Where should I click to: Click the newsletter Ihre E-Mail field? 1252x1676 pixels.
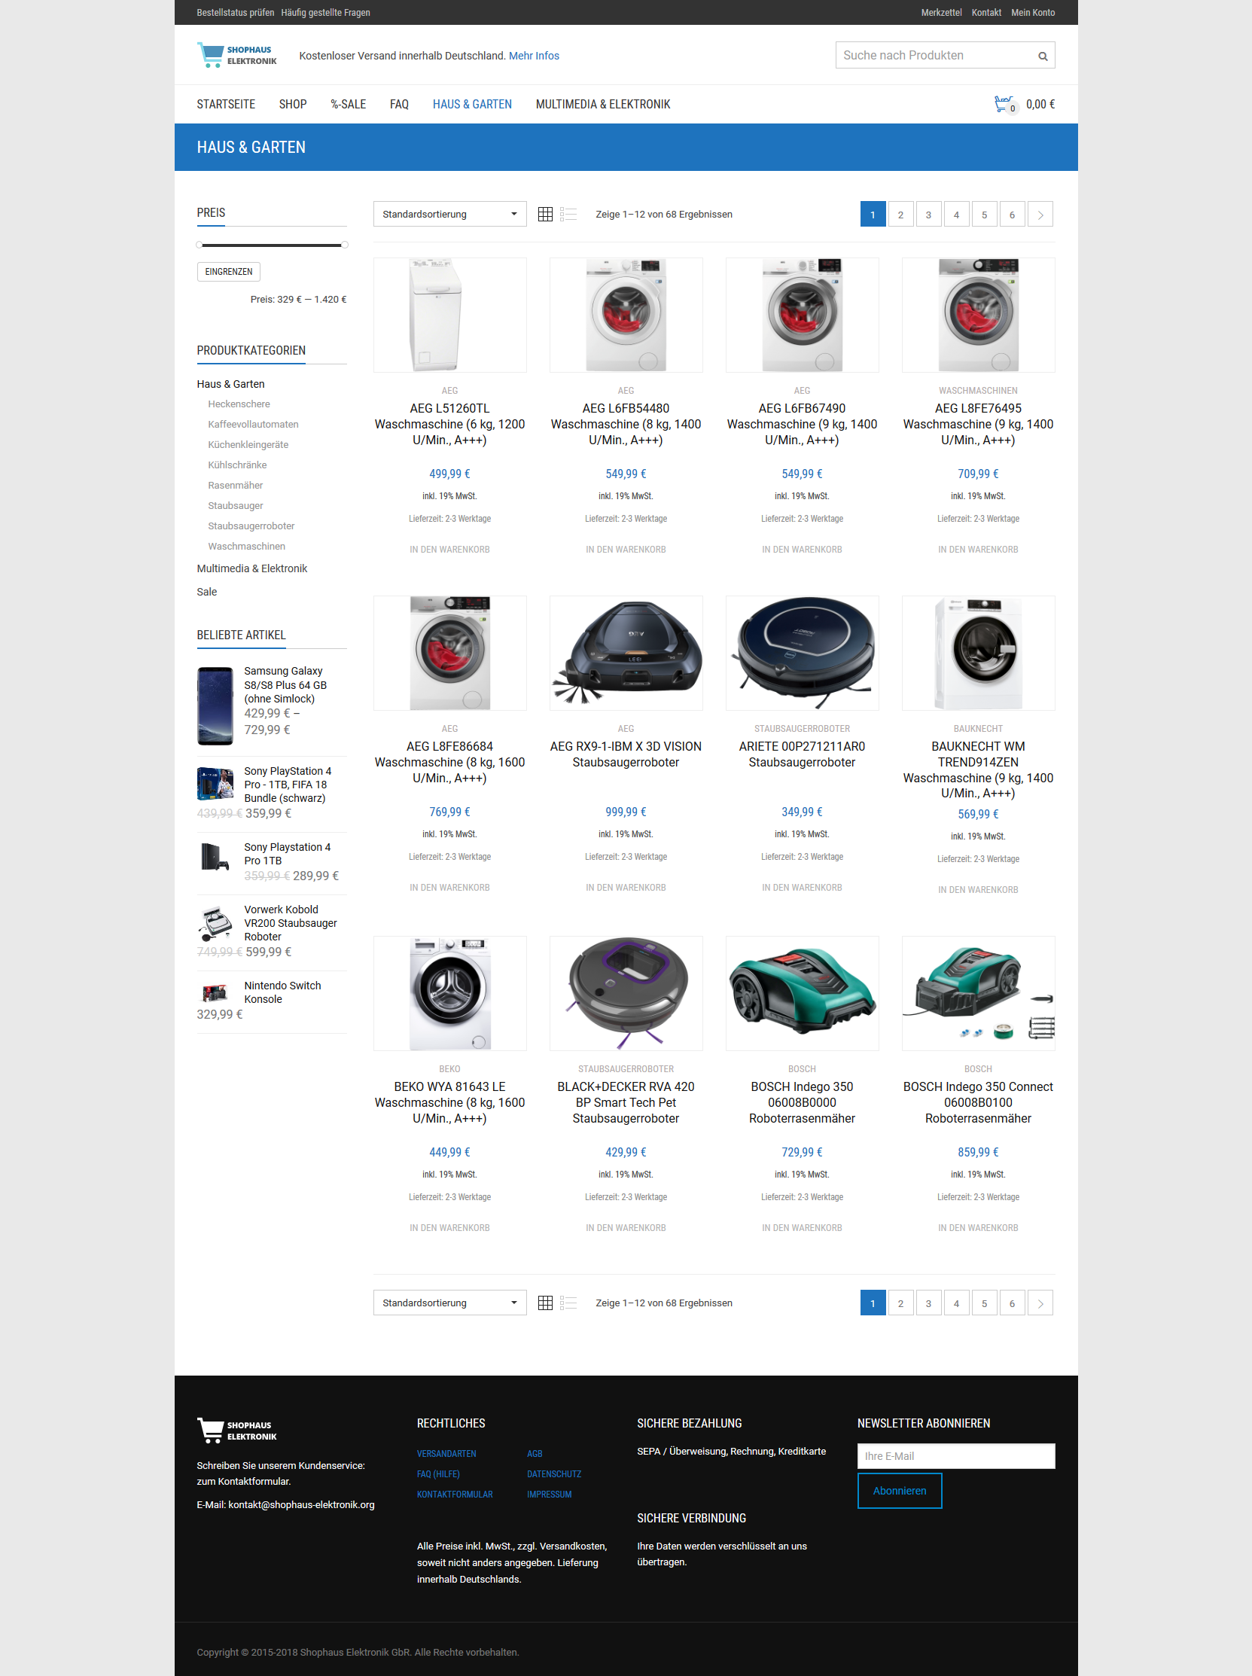tap(956, 1455)
